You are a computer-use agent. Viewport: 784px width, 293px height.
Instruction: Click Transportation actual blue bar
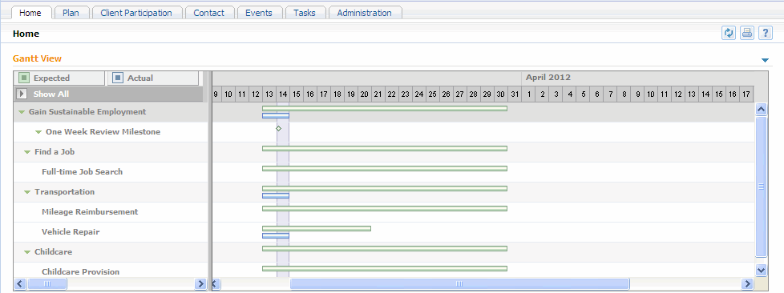[276, 195]
